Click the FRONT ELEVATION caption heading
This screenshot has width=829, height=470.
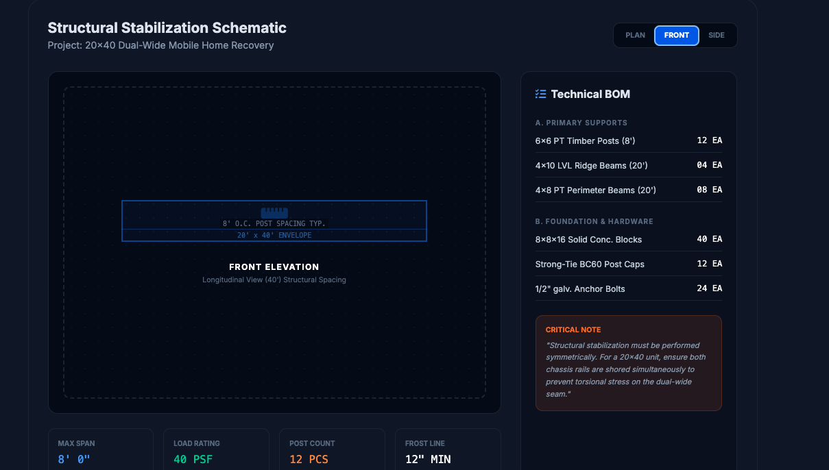(x=274, y=267)
